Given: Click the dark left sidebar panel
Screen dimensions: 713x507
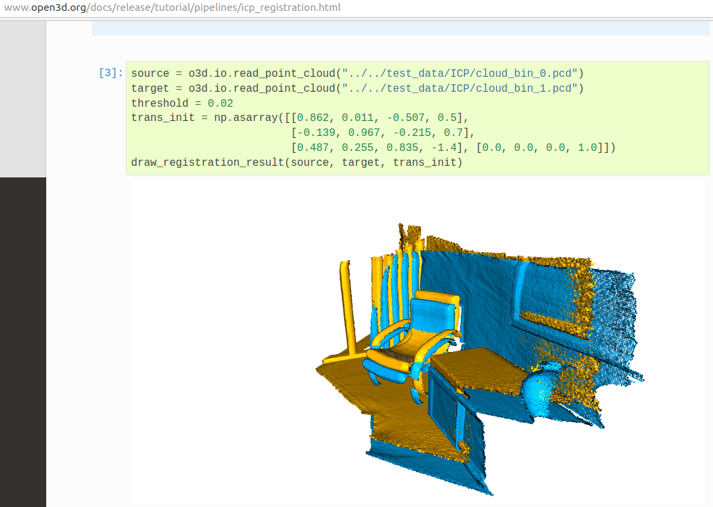Looking at the screenshot, I should tap(22, 340).
